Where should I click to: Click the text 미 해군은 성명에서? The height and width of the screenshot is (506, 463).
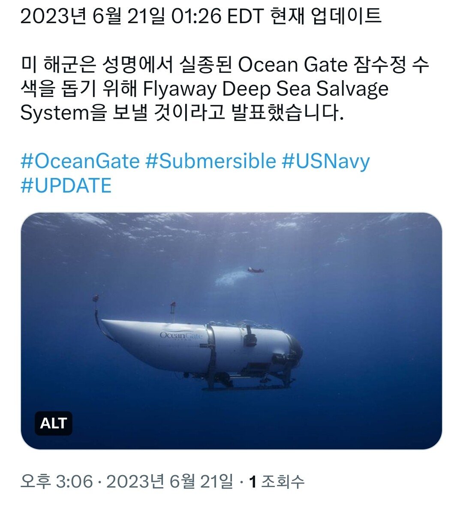97,65
